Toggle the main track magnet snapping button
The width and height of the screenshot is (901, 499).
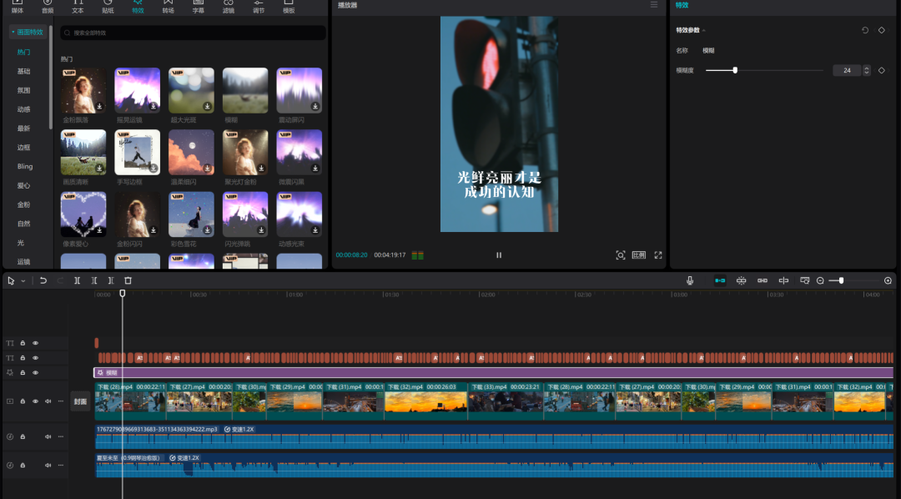click(x=719, y=281)
